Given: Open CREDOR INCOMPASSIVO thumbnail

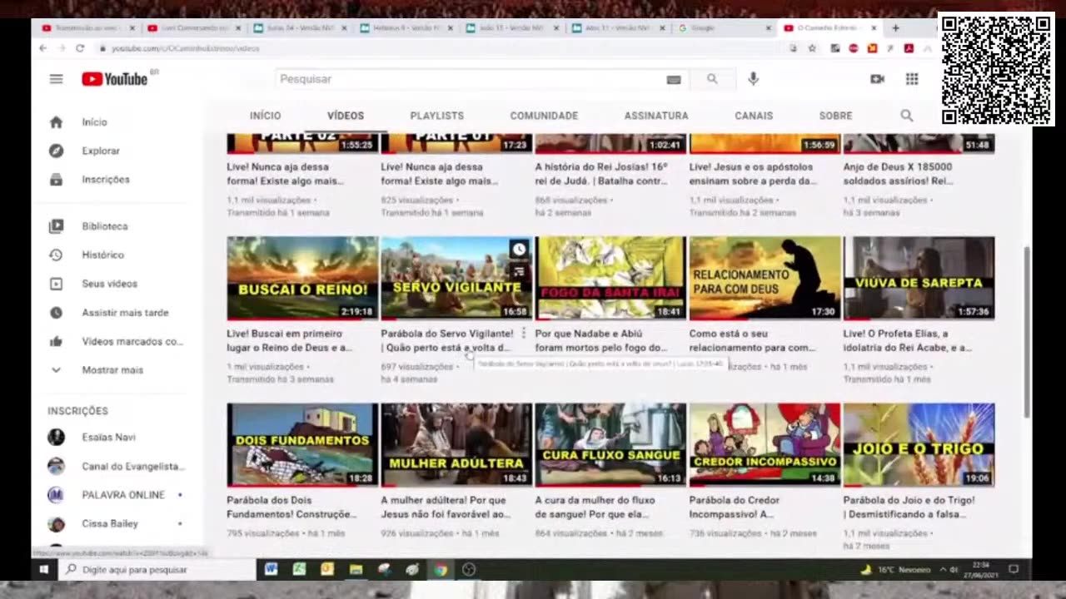Looking at the screenshot, I should [765, 445].
